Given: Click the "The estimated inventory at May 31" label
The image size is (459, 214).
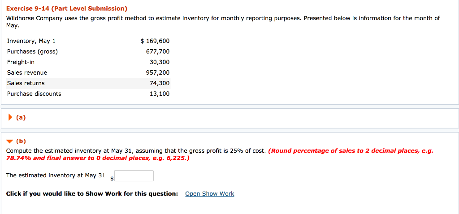Looking at the screenshot, I should (56, 175).
